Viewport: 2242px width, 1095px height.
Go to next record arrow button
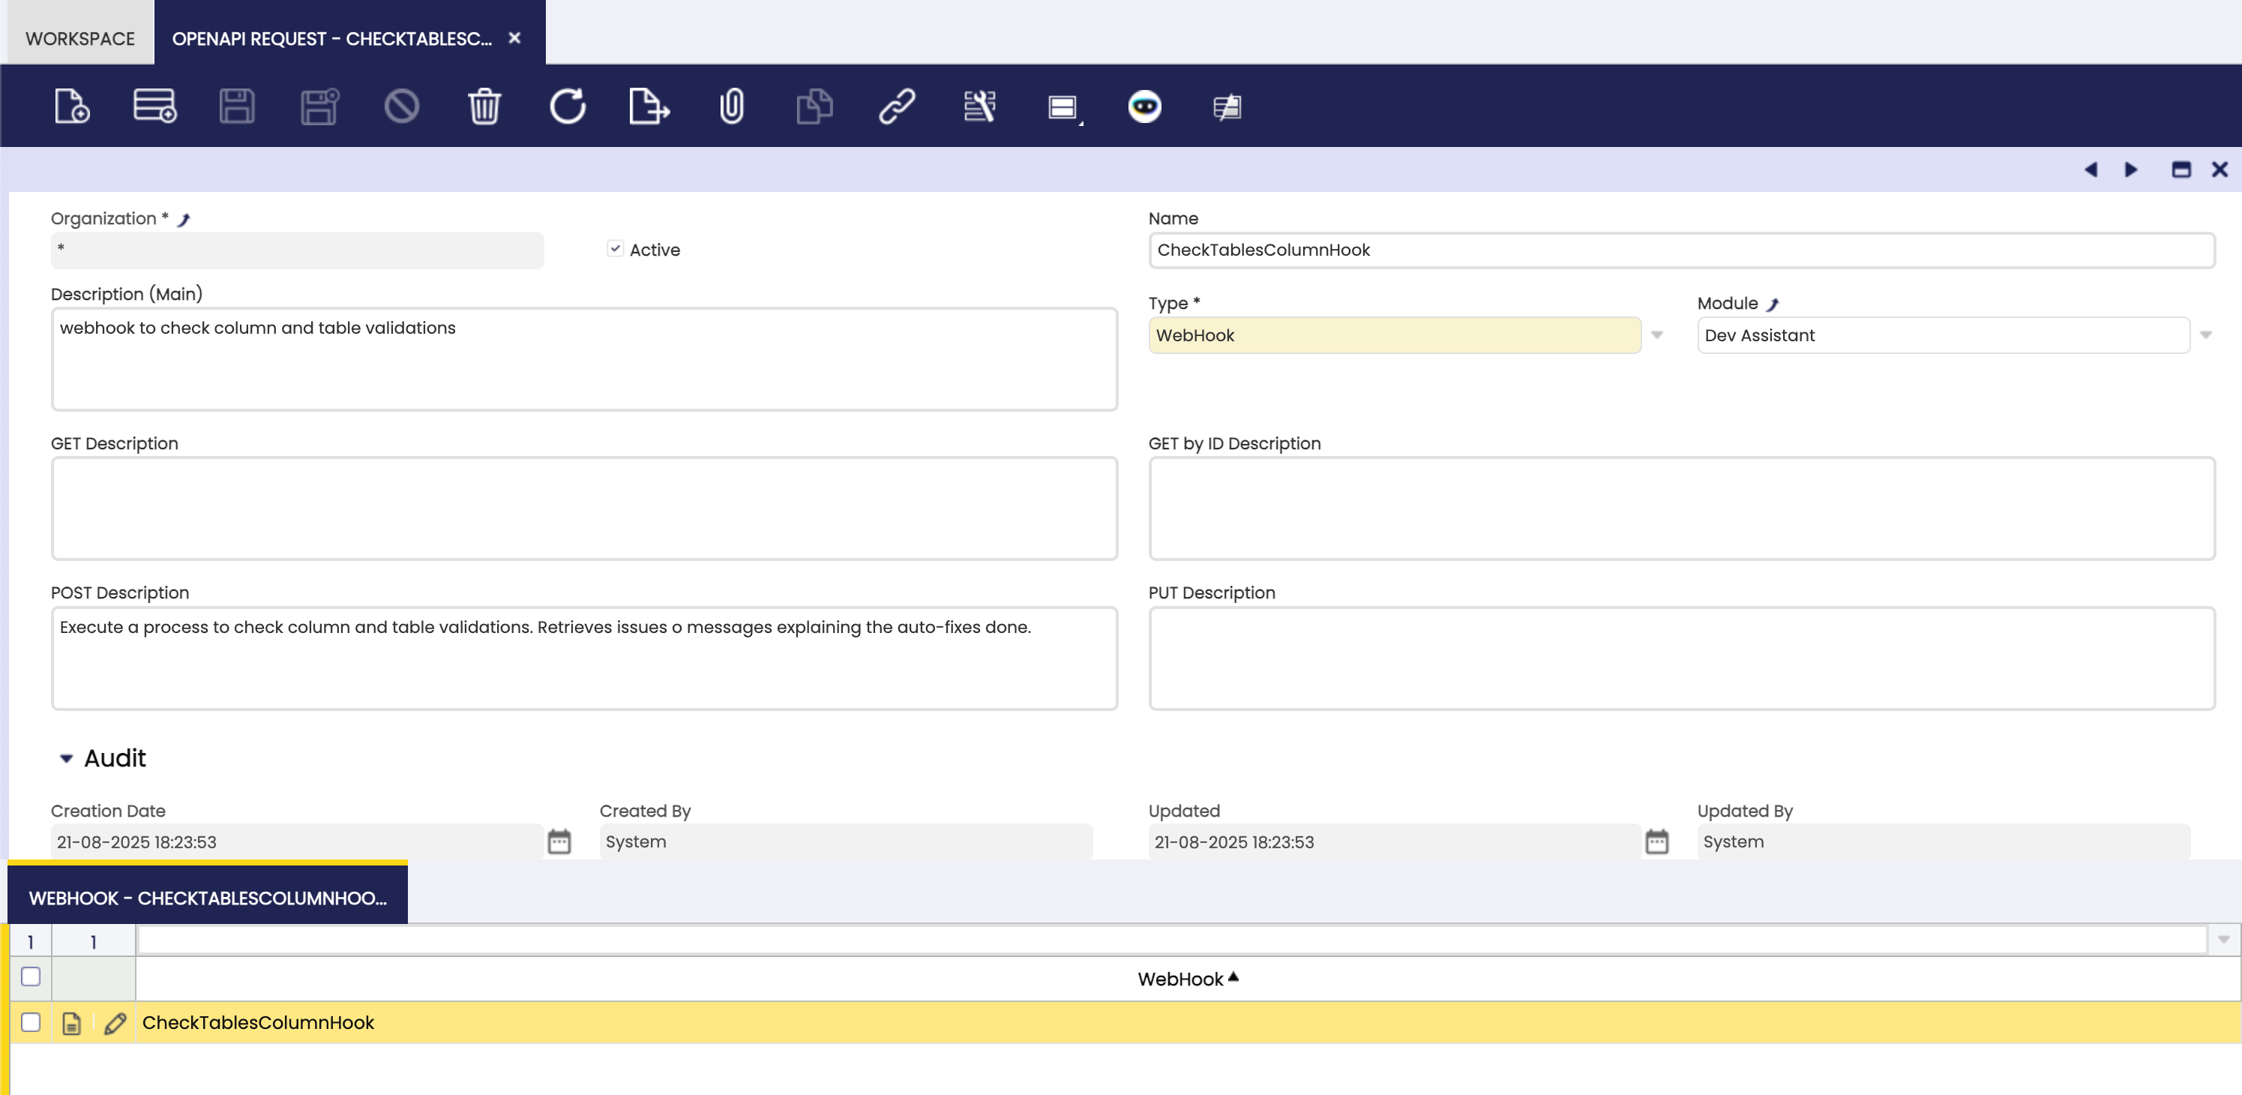point(2130,169)
